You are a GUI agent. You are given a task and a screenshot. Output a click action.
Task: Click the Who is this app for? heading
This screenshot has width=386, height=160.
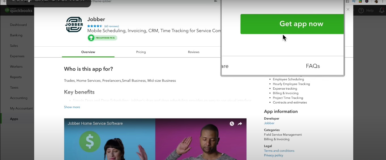pos(88,69)
